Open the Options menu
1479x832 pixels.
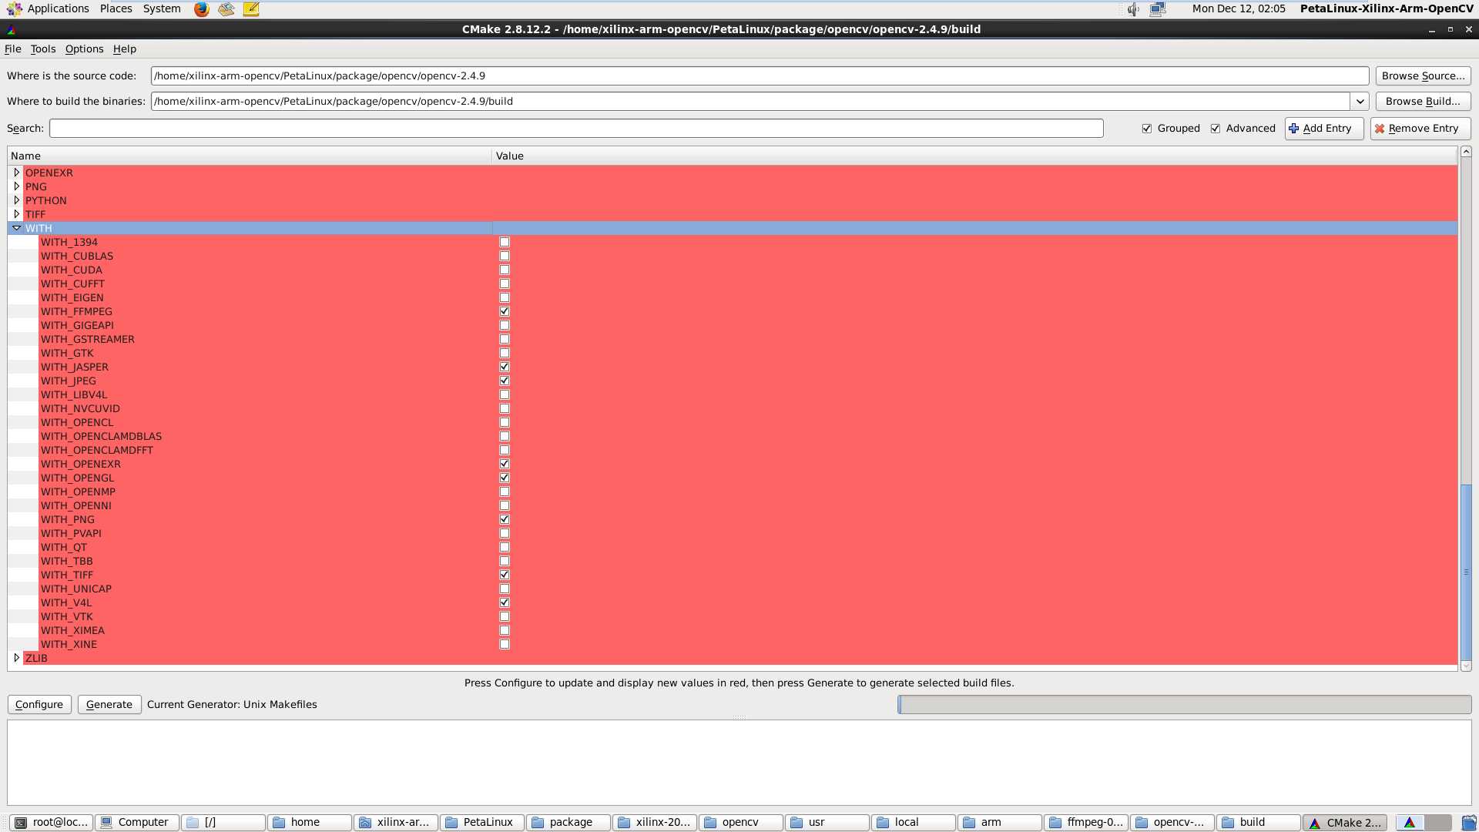84,49
